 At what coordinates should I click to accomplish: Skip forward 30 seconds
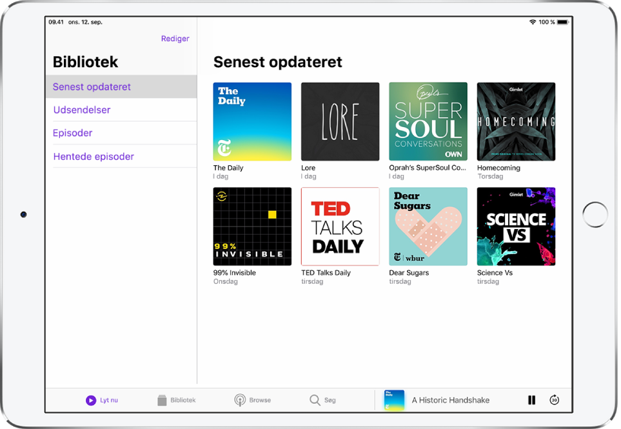pos(554,400)
